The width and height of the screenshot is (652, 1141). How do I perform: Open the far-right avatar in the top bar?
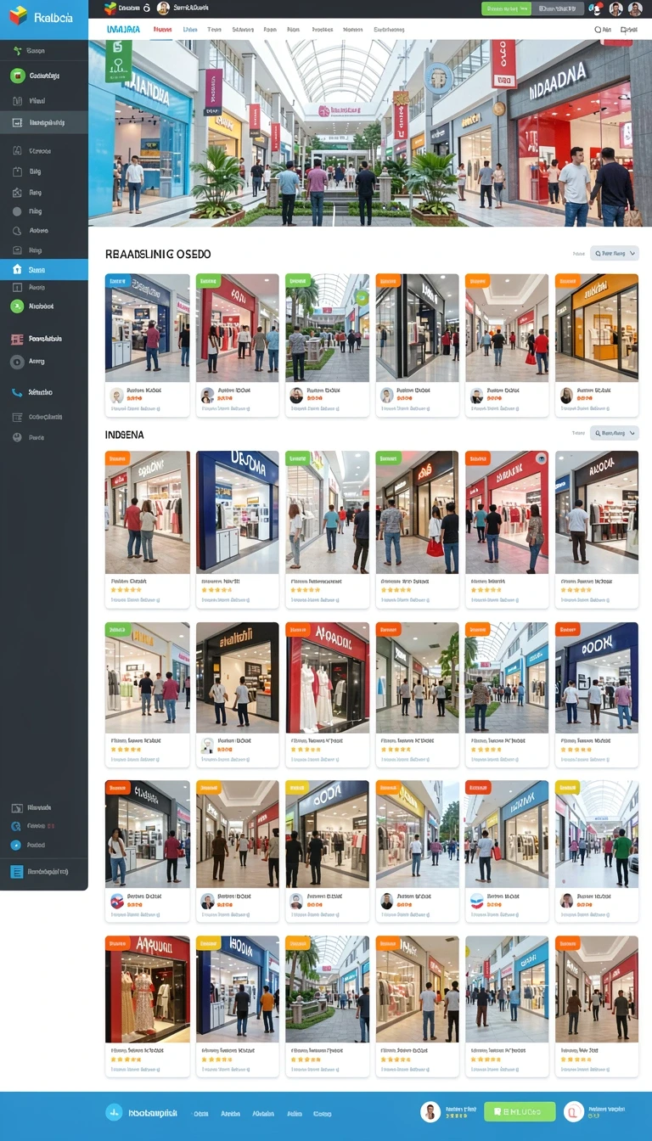pyautogui.click(x=637, y=9)
